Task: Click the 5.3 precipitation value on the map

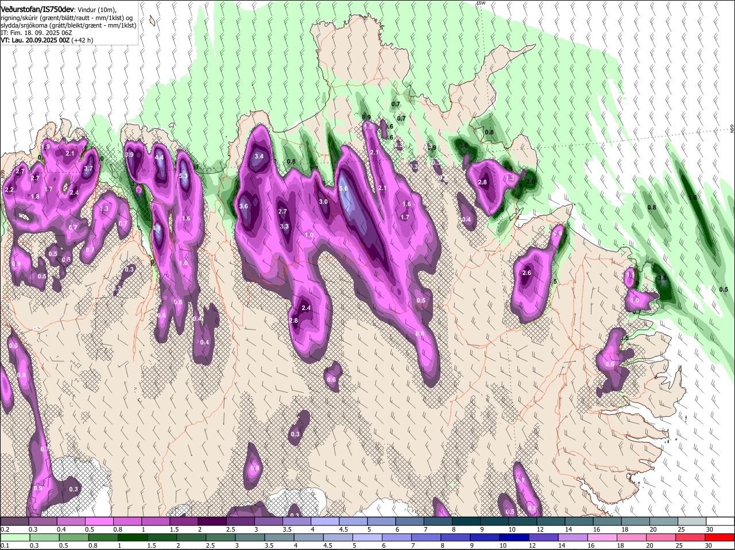Action: tap(184, 176)
